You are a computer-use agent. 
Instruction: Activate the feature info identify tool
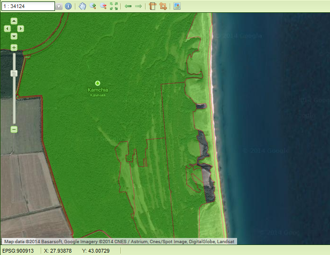[x=68, y=7]
